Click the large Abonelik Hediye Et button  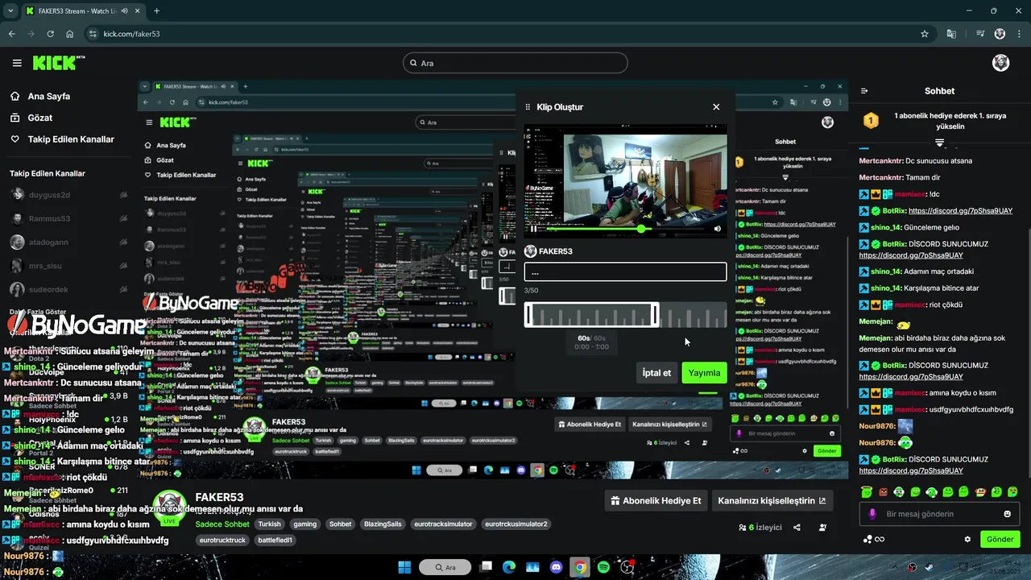[x=657, y=500]
